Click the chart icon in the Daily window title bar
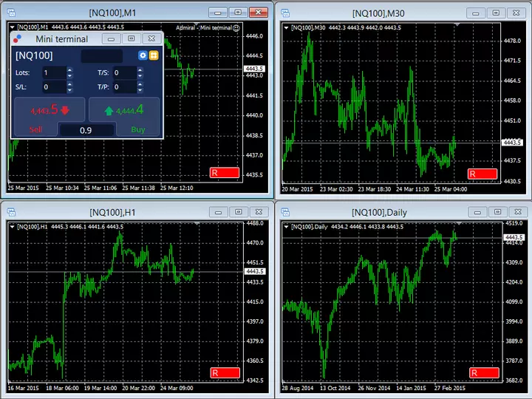Image resolution: width=532 pixels, height=399 pixels. 285,212
